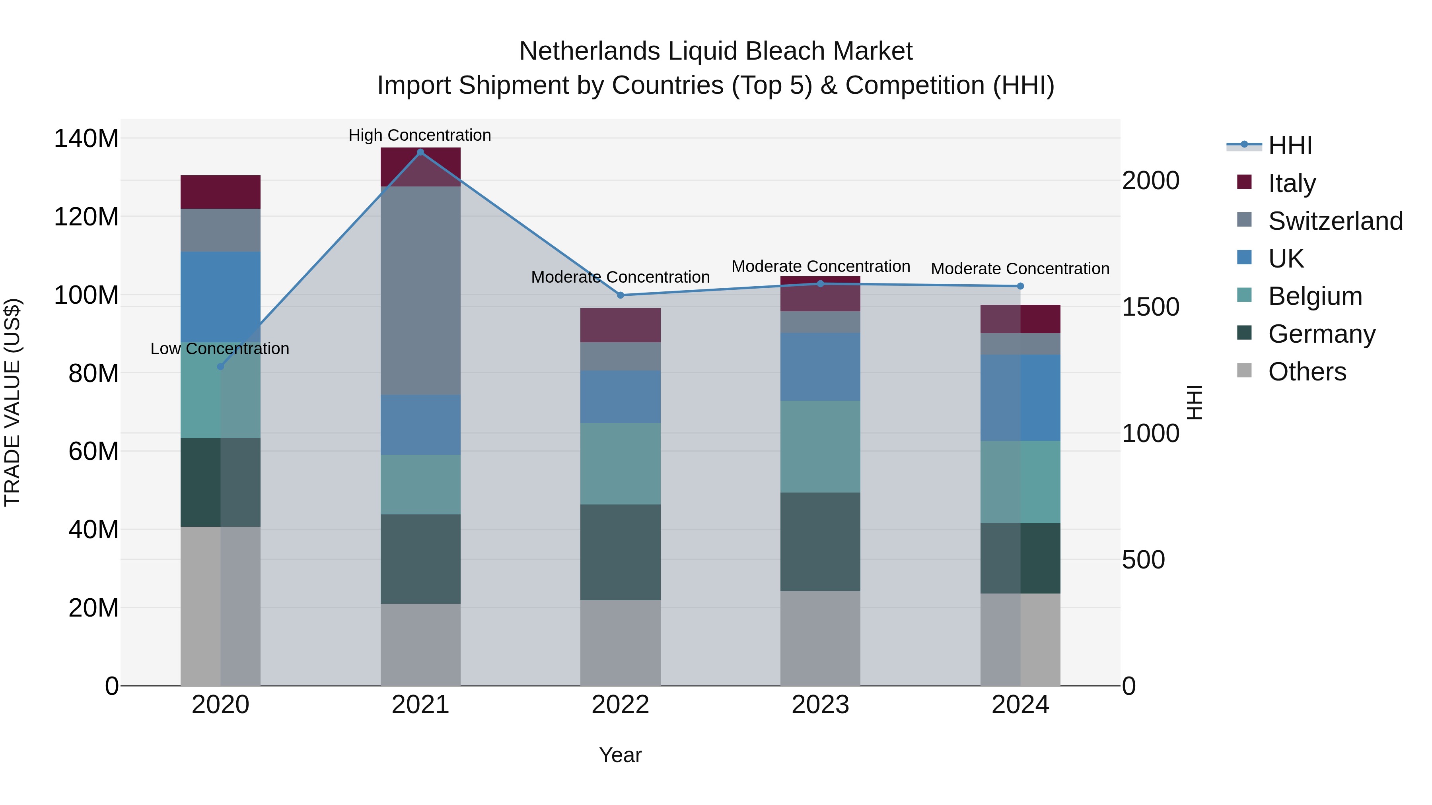Click the right-side 'HHI' axis title
This screenshot has height=805, width=1432.
click(x=1195, y=402)
